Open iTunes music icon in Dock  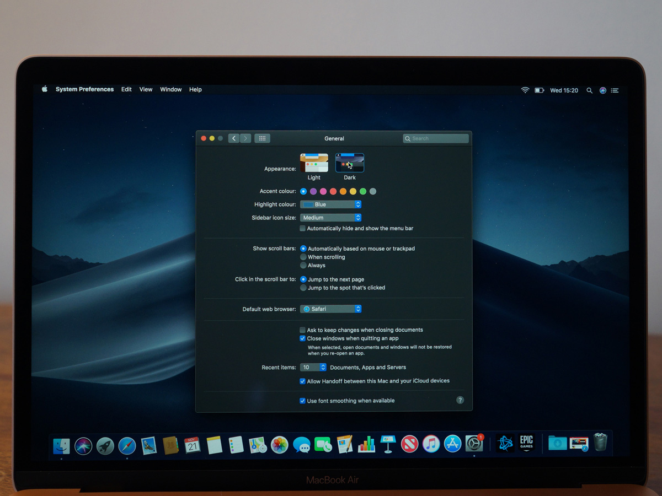coord(431,444)
